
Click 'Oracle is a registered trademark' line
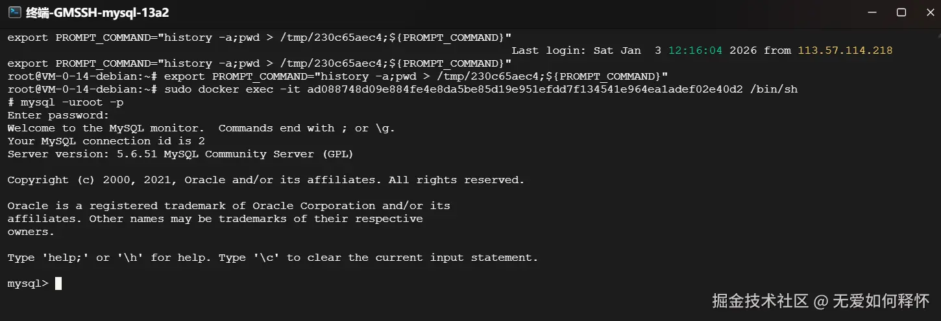pyautogui.click(x=228, y=206)
